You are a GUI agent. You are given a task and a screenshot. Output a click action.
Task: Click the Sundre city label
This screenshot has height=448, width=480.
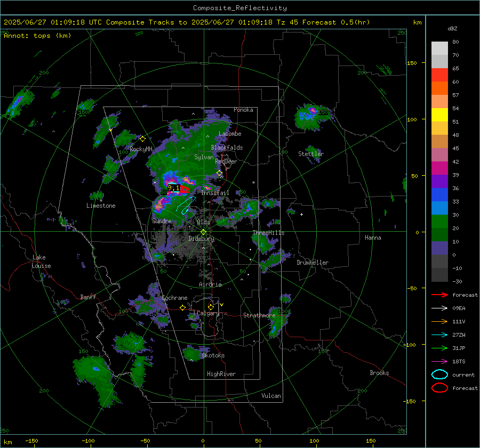[x=162, y=221]
